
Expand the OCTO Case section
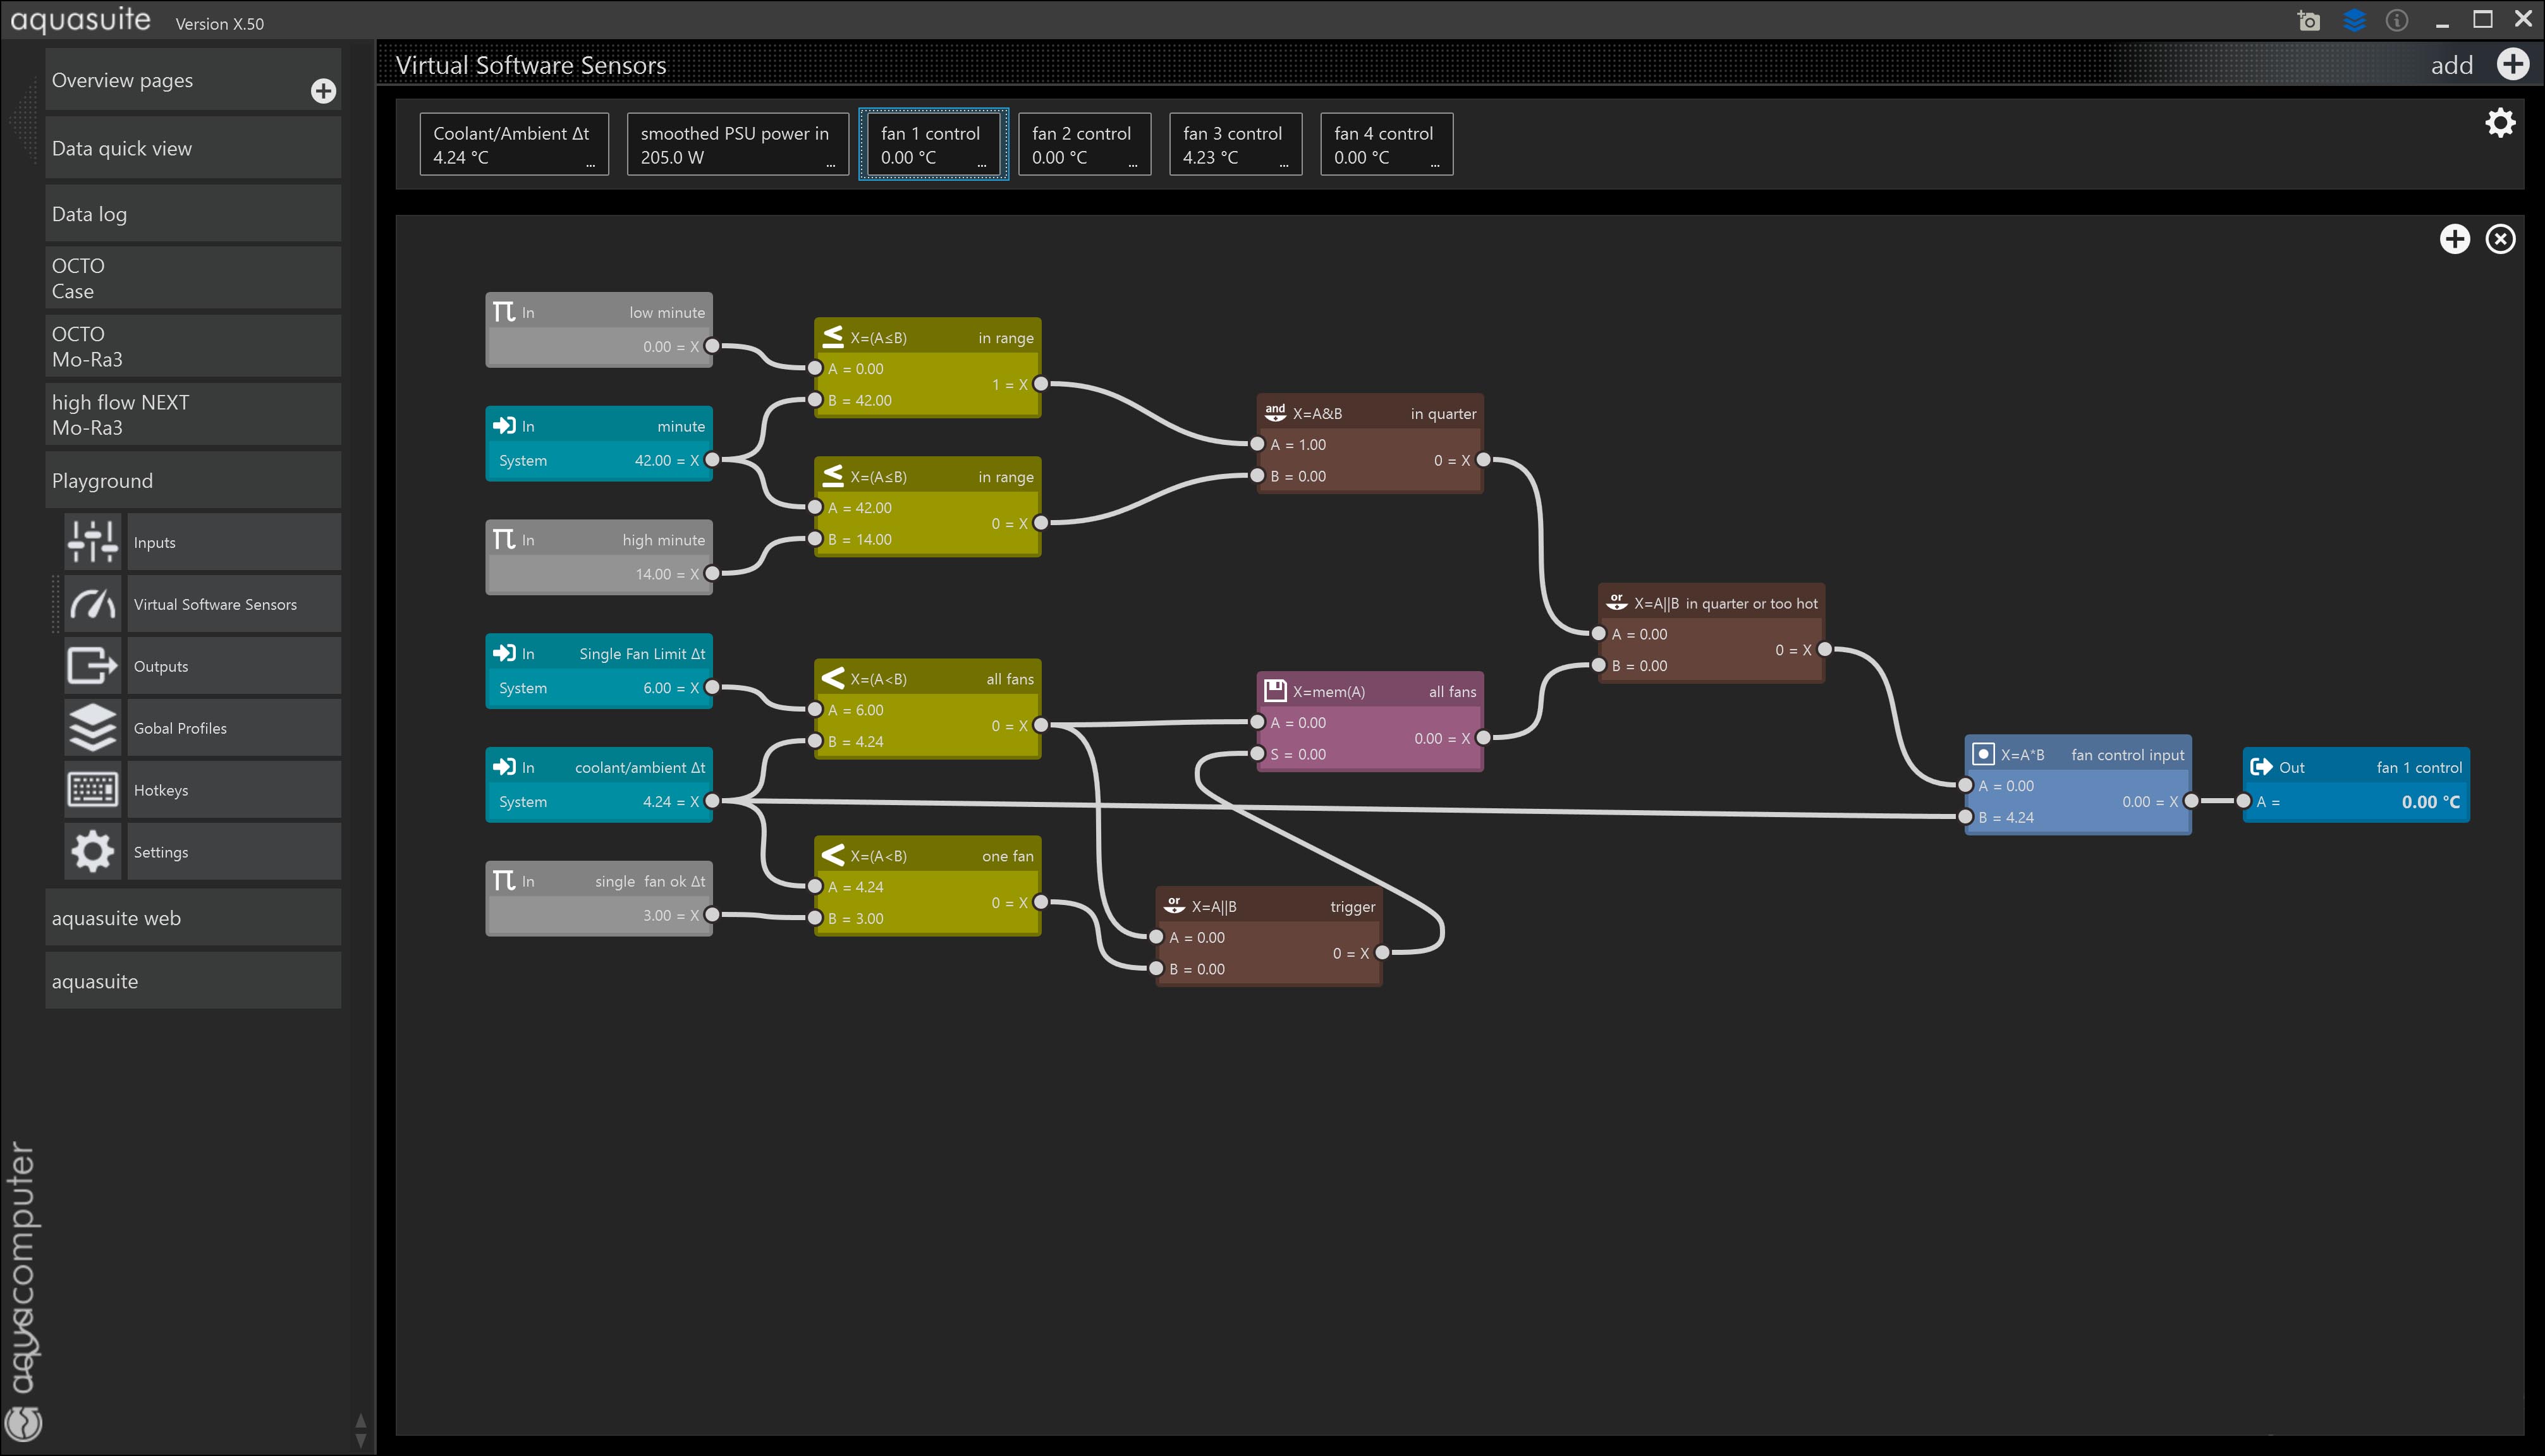pyautogui.click(x=193, y=278)
